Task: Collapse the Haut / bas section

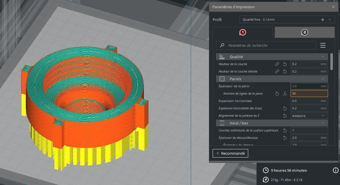Action: 272,123
